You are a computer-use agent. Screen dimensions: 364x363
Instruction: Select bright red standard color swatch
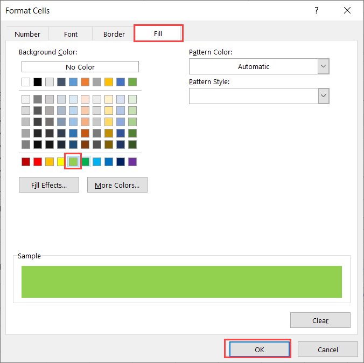click(38, 162)
